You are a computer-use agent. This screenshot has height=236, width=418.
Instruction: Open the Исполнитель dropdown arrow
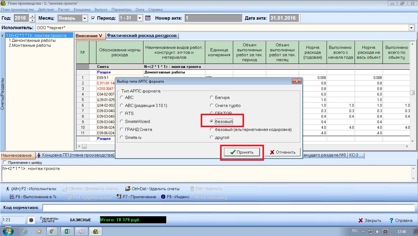click(411, 28)
